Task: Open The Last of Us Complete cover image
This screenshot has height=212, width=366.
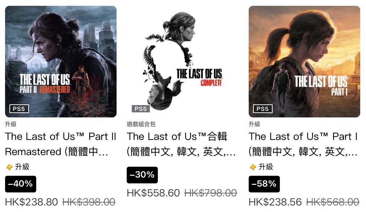Action: [182, 62]
